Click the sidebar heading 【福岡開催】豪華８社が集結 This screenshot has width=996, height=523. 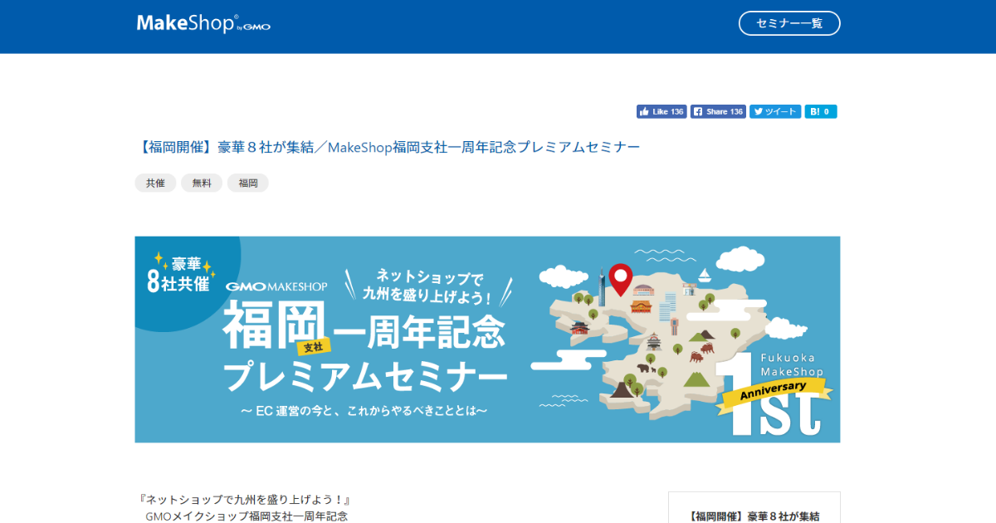point(754,516)
